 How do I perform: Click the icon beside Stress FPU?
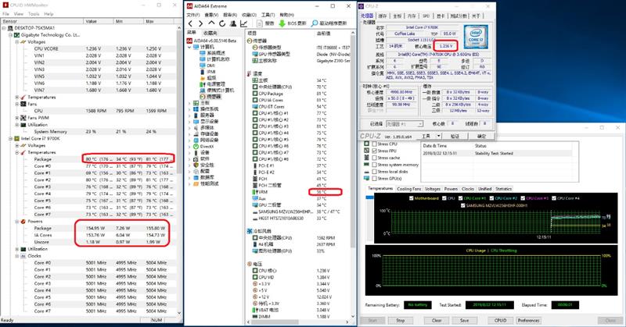click(x=366, y=151)
